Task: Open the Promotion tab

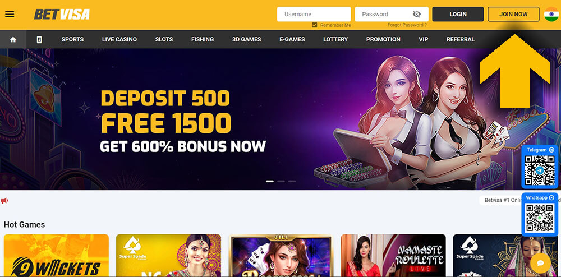Action: coord(383,39)
